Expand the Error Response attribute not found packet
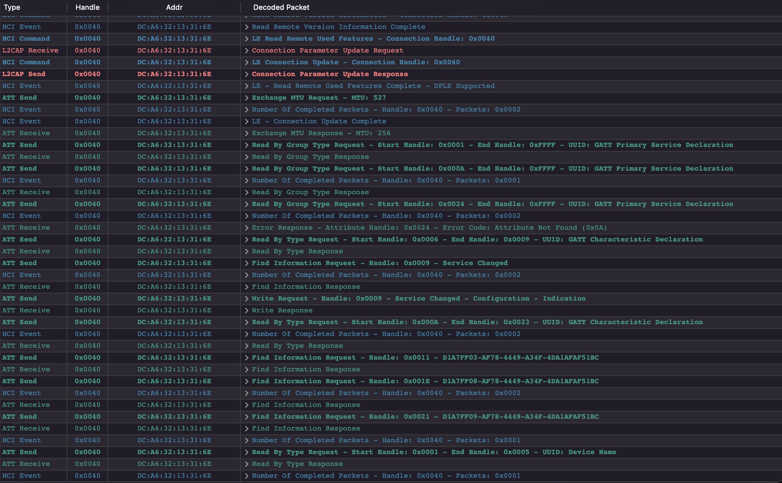The height and width of the screenshot is (483, 782). point(246,227)
